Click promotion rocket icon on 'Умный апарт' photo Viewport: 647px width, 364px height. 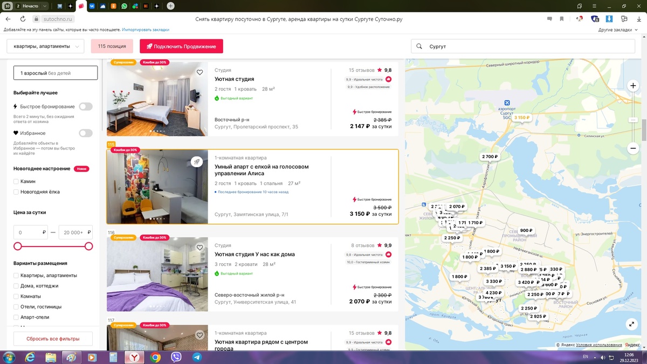coord(197,162)
